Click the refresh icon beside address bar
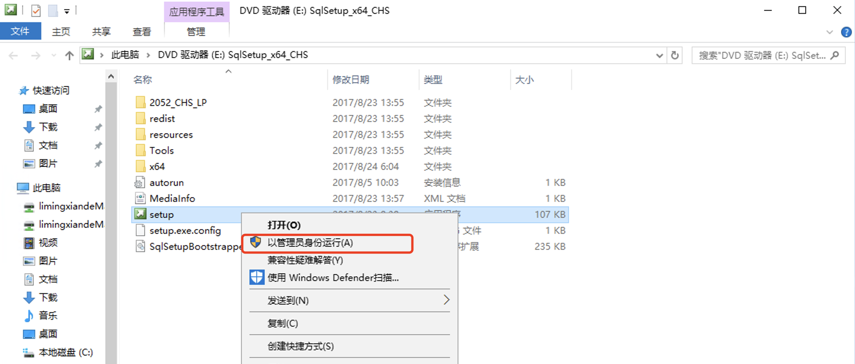This screenshot has width=855, height=364. pyautogui.click(x=675, y=56)
